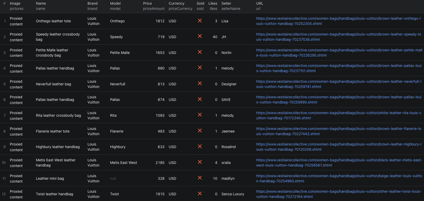Click sold X icon in Flanerie row

pyautogui.click(x=200, y=130)
